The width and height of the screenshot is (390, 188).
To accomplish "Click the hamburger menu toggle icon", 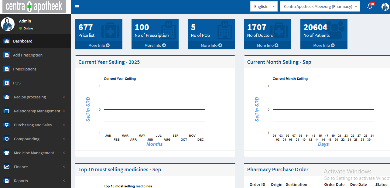I will coord(77,7).
